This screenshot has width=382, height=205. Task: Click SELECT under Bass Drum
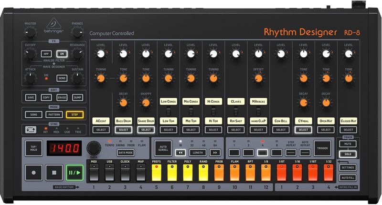pos(124,130)
